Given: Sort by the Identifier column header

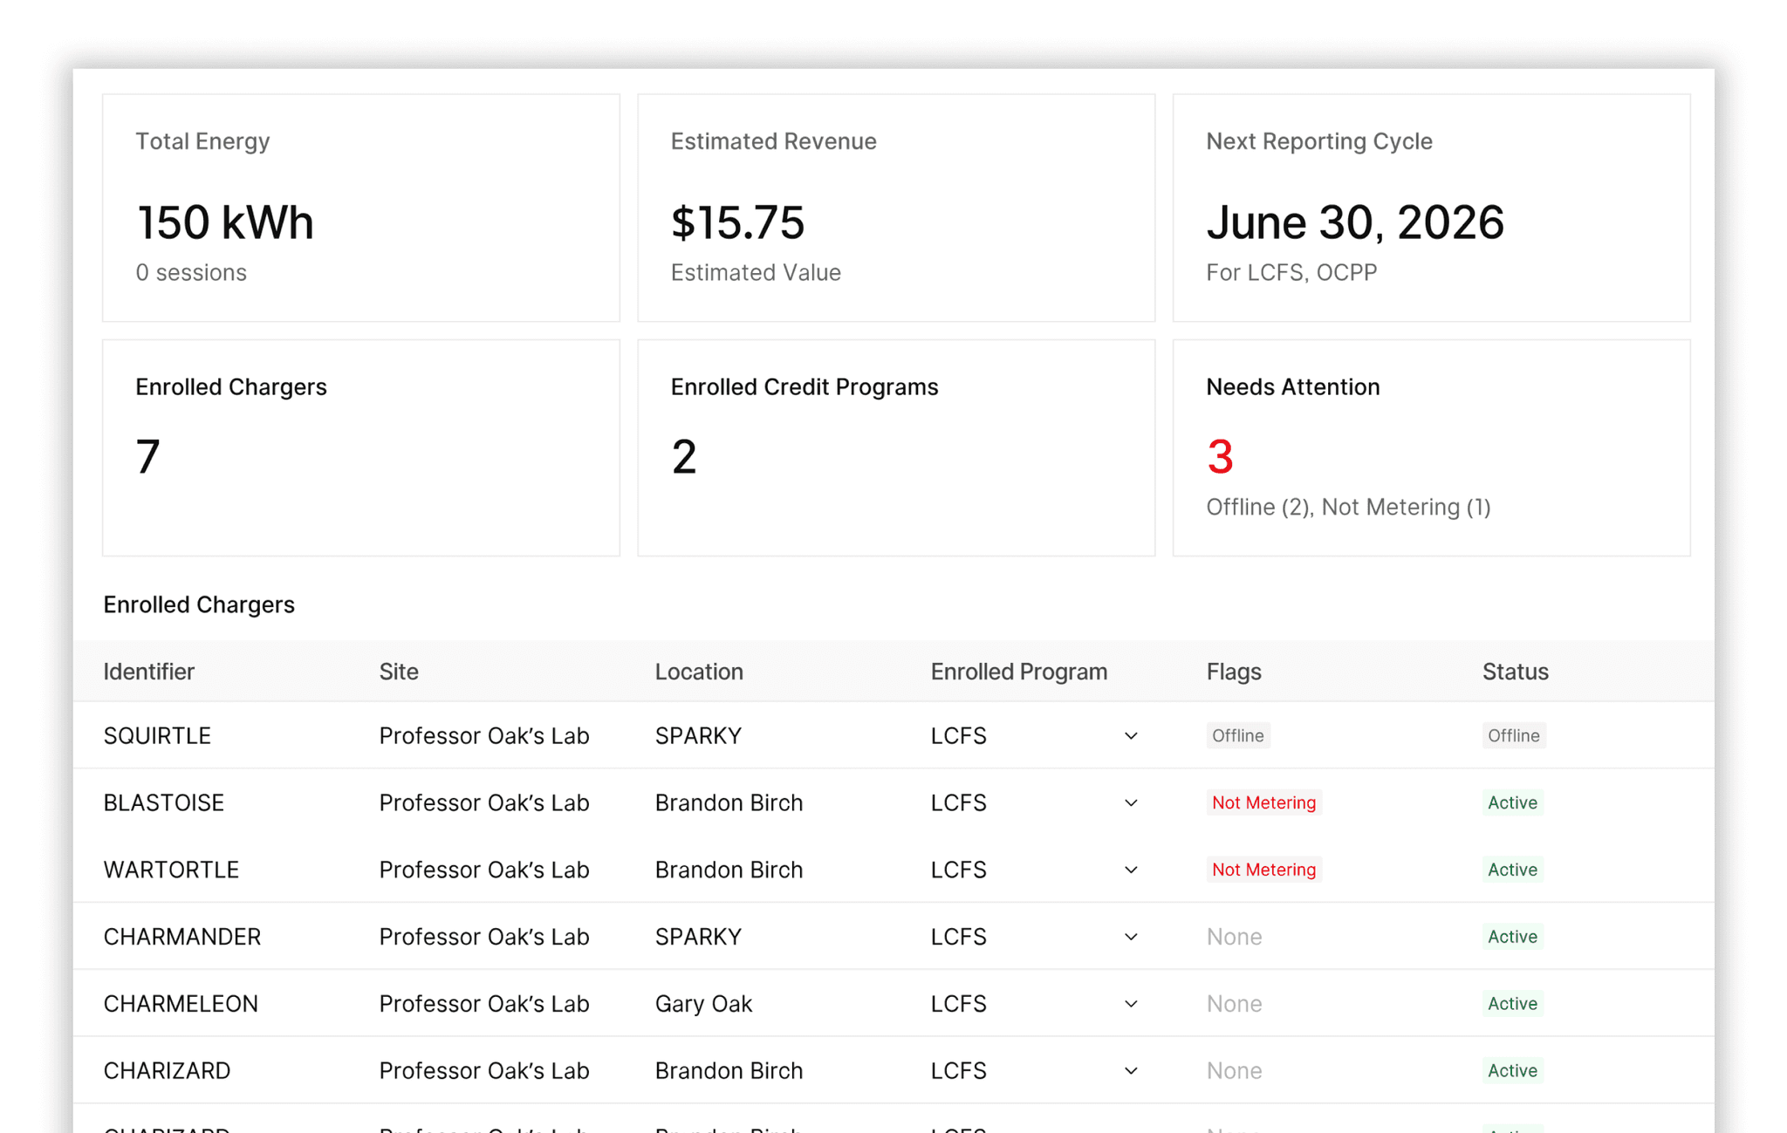Looking at the screenshot, I should pos(149,672).
